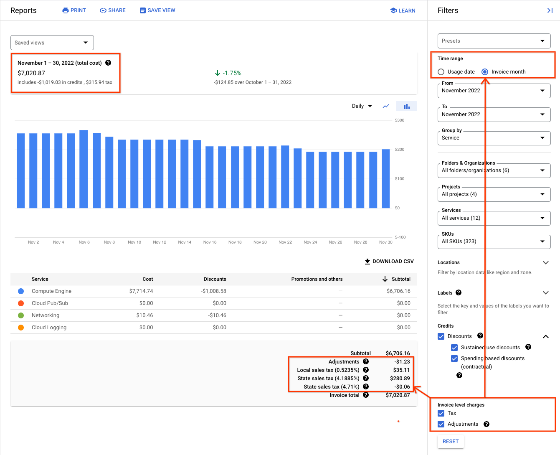Open the LEARN link
This screenshot has width=560, height=455.
pyautogui.click(x=403, y=10)
